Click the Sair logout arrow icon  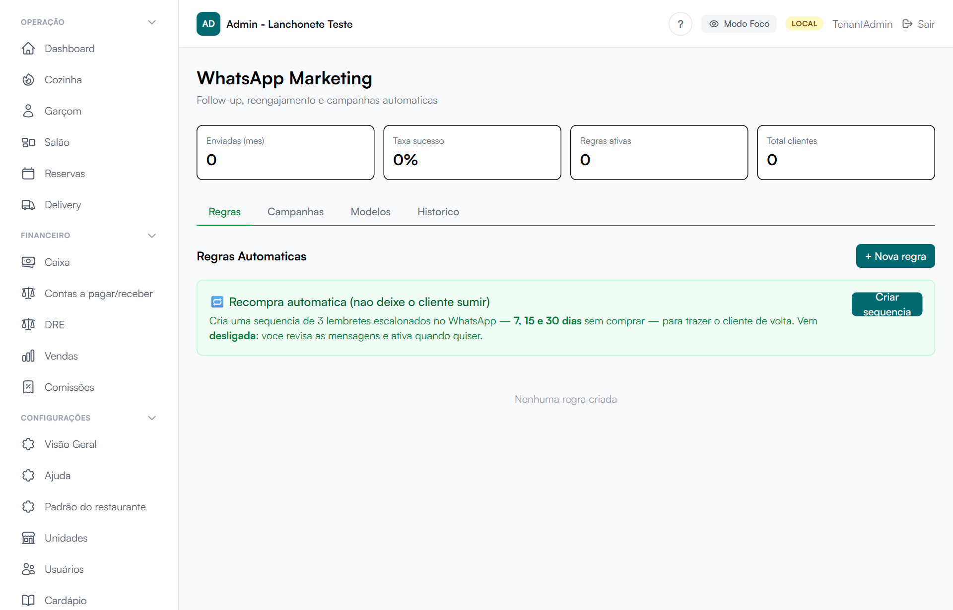point(907,24)
